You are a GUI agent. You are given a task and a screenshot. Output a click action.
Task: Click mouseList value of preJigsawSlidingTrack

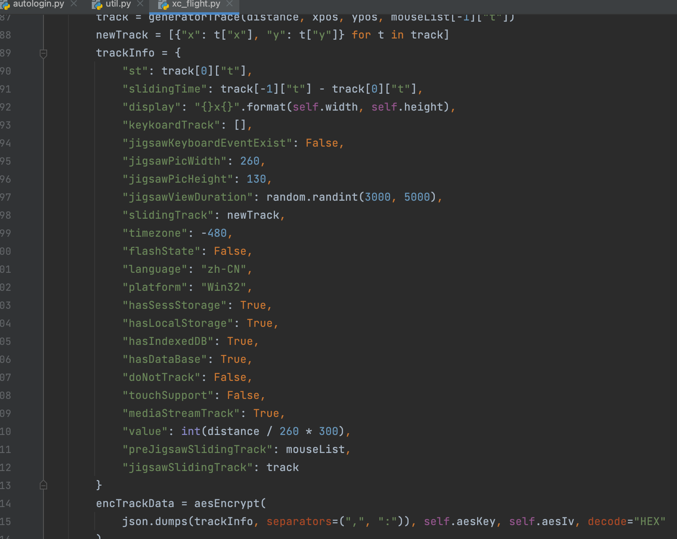coord(316,449)
